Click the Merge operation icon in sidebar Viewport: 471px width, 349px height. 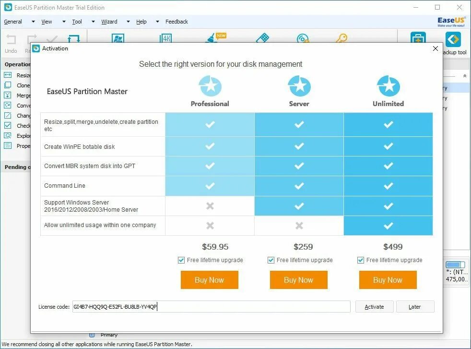(8, 96)
